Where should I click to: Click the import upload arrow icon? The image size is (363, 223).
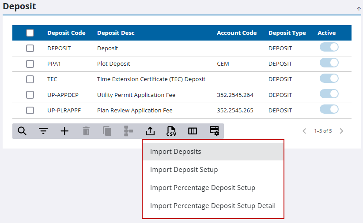click(x=150, y=131)
